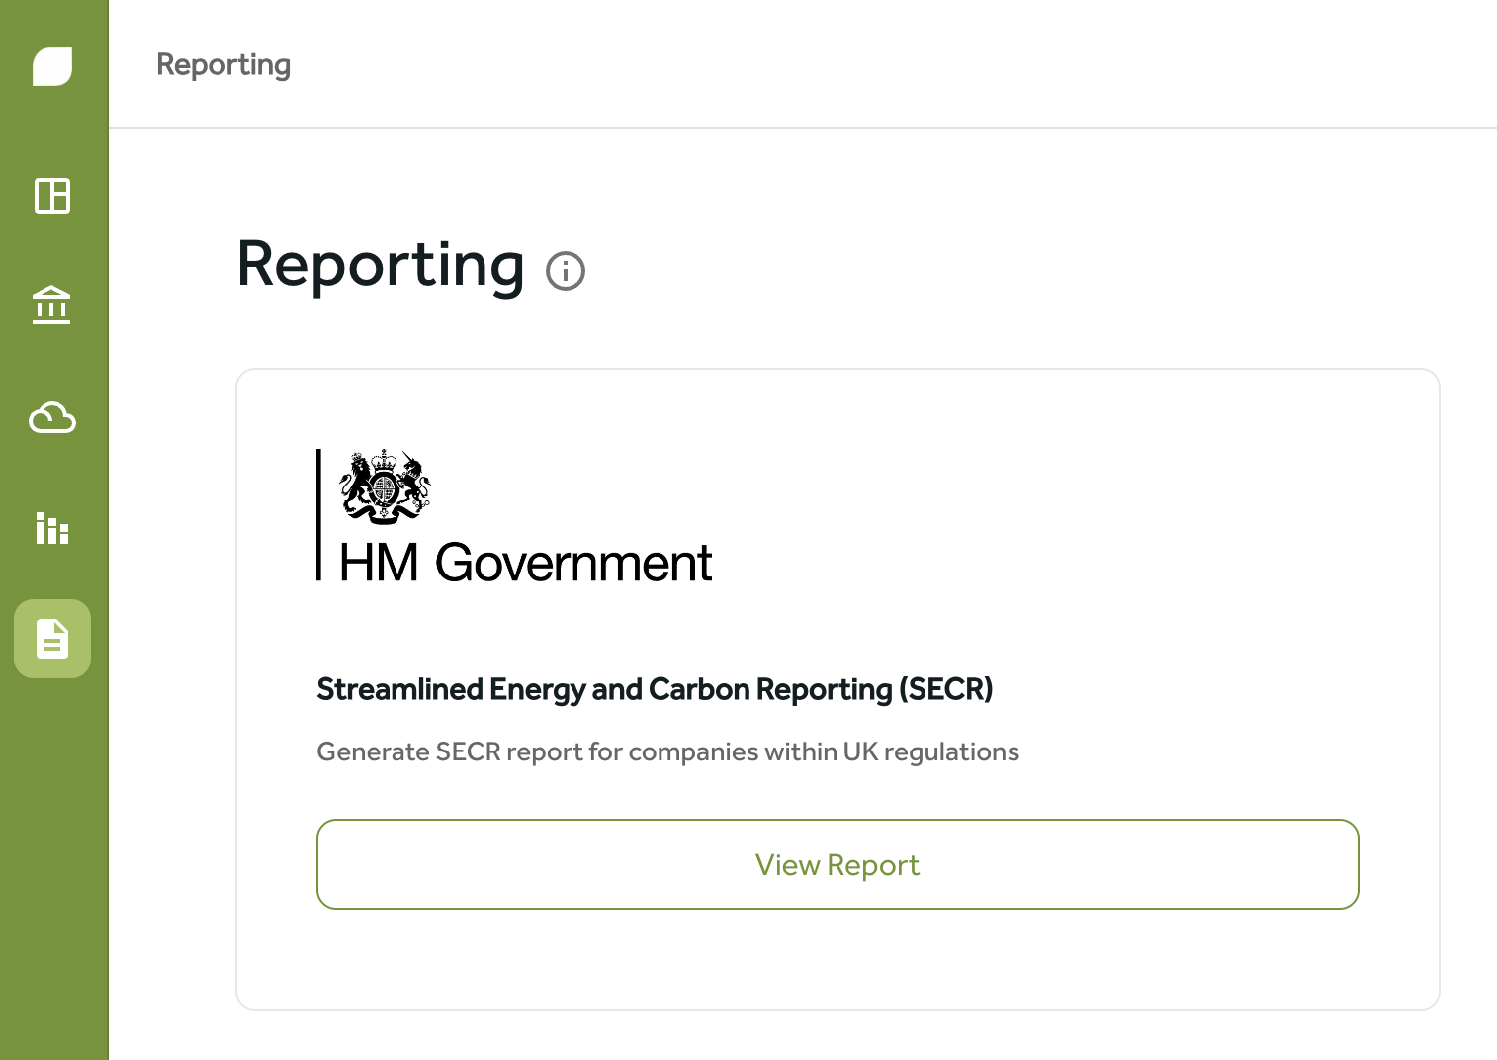Screen dimensions: 1497x1060
Task: Open the Dashboard panel icon in sidebar
Action: 52,196
